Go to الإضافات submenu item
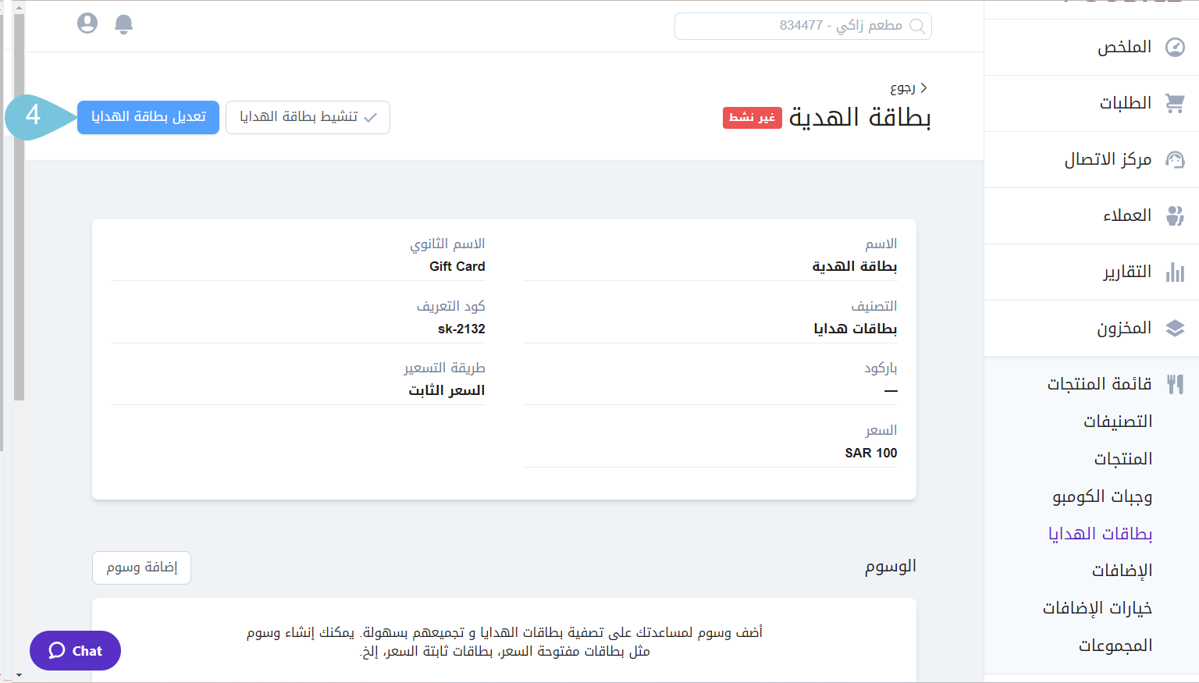1199x683 pixels. [1123, 571]
